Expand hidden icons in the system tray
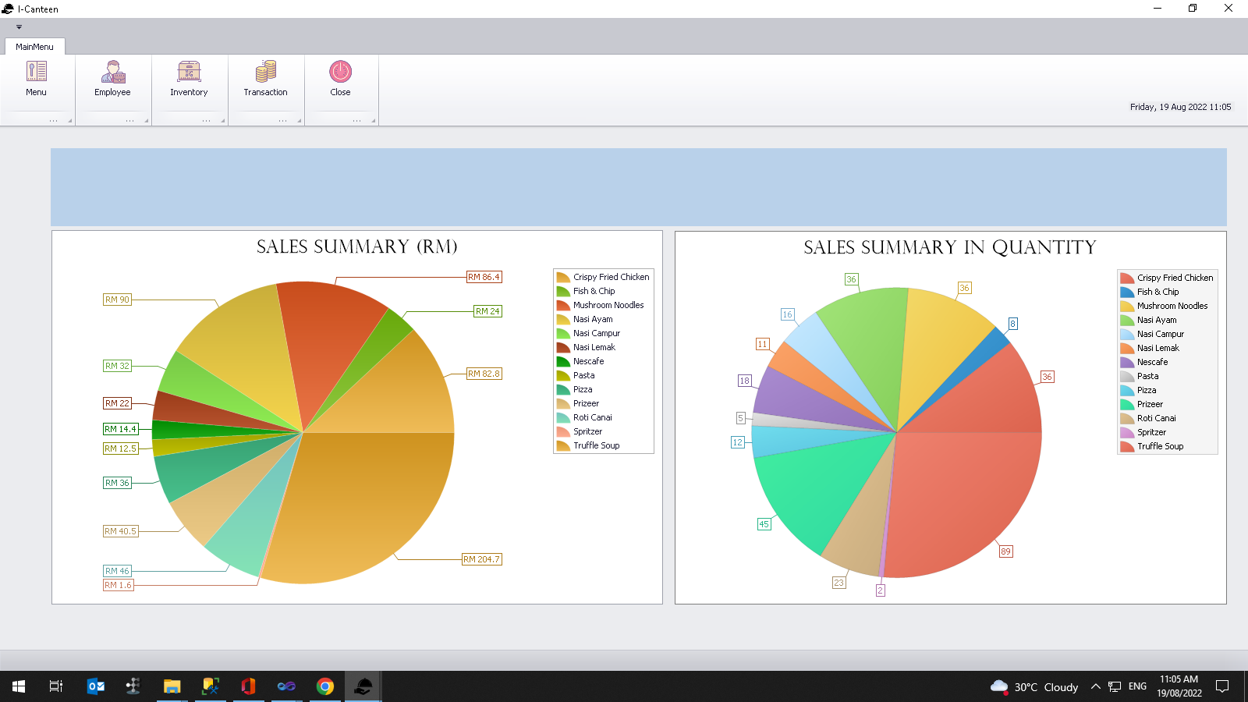 (1095, 686)
